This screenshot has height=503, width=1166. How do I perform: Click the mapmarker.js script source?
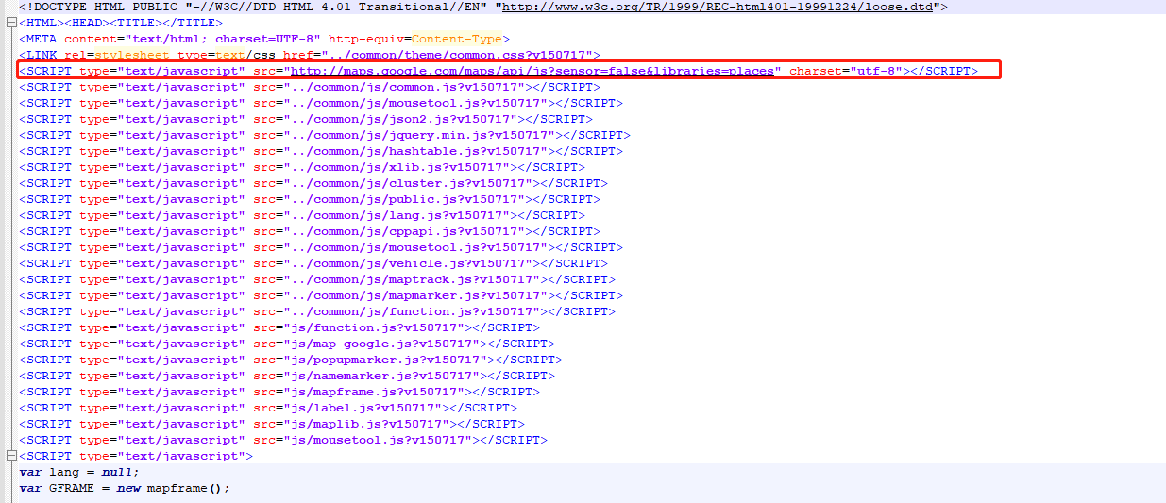[x=415, y=296]
